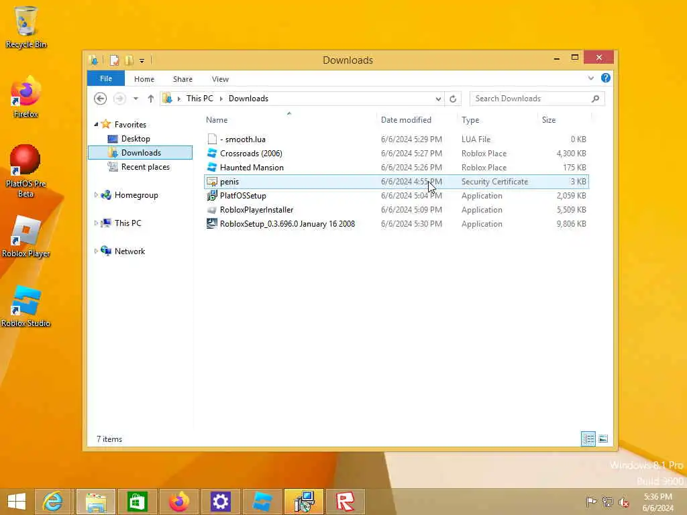Open the Windows Store from the taskbar

point(137,502)
